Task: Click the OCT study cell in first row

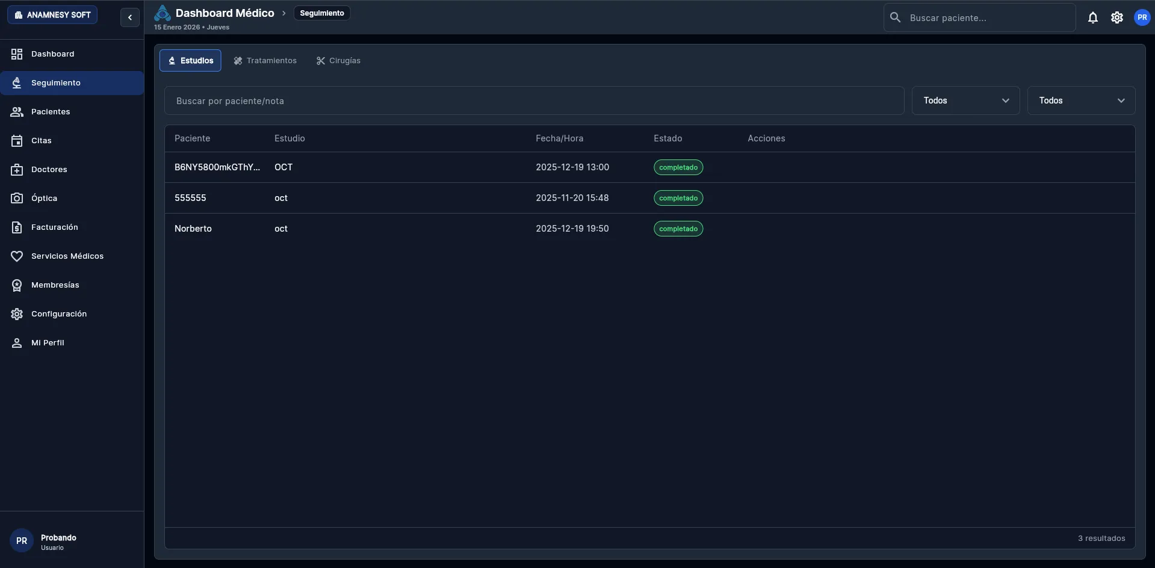Action: (x=283, y=167)
